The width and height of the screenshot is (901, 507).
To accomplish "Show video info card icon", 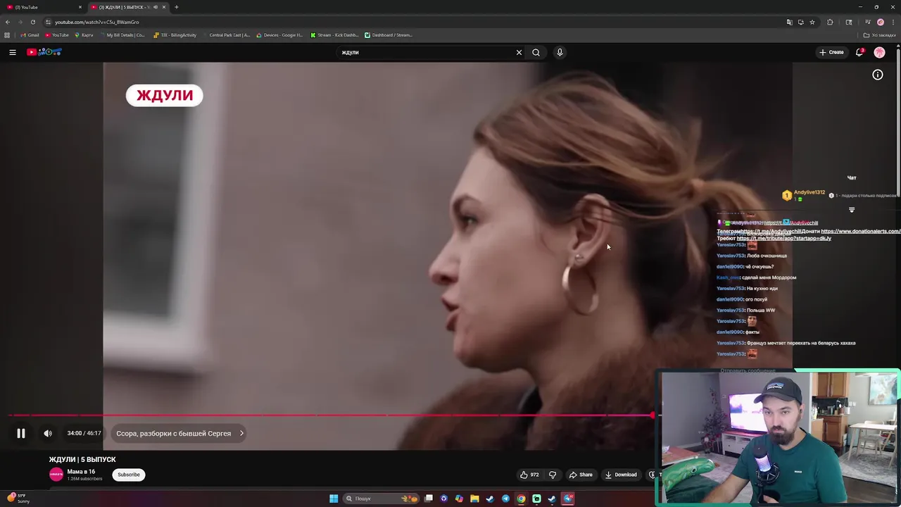I will pos(878,75).
